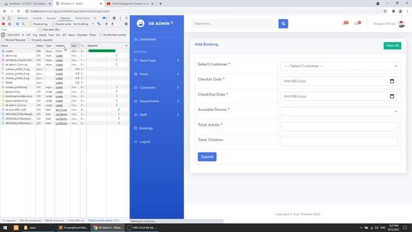Open Windows Start menu
This screenshot has width=412, height=232.
coord(5,227)
